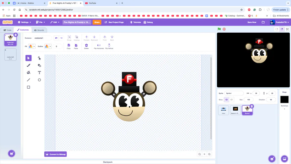Open Tutorials from the menu bar
291x164 pixels.
pos(135,22)
